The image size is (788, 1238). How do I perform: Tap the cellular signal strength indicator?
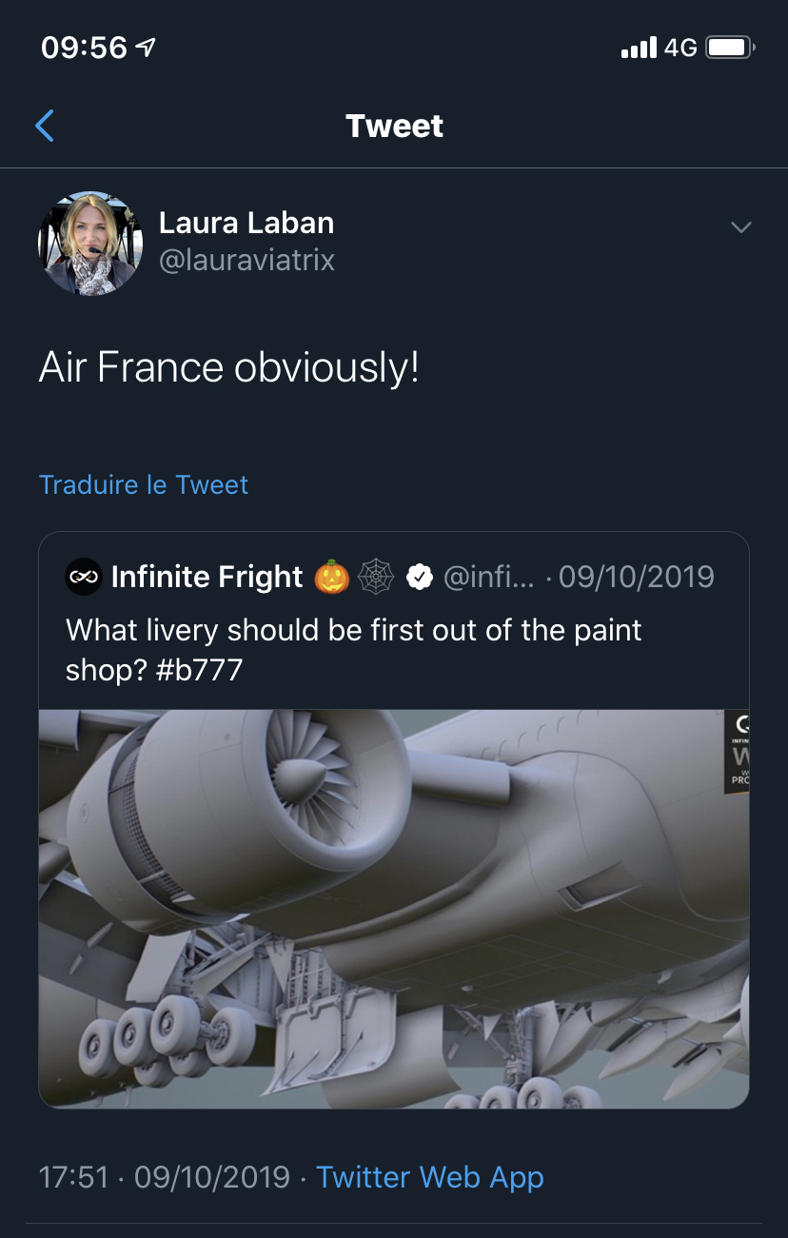pyautogui.click(x=638, y=48)
